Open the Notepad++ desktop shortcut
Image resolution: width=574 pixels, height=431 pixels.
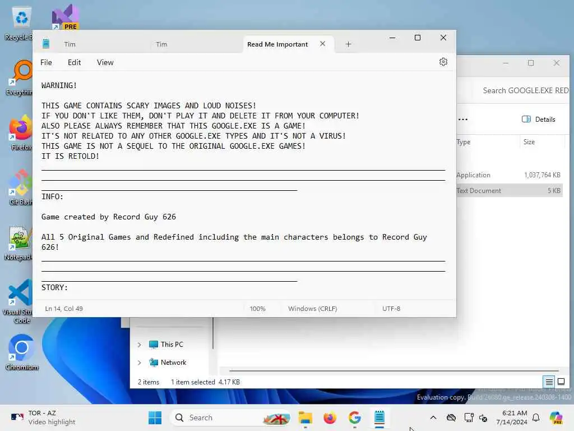[x=18, y=242]
